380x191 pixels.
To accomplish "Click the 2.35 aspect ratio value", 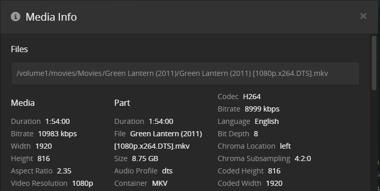I will [64, 171].
